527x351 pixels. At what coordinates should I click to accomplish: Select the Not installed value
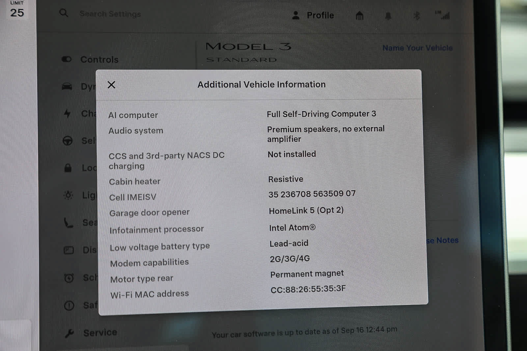click(x=291, y=154)
